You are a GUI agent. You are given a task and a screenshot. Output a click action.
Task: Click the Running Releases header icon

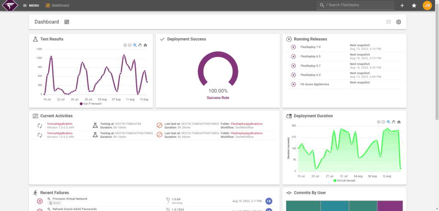pos(289,39)
